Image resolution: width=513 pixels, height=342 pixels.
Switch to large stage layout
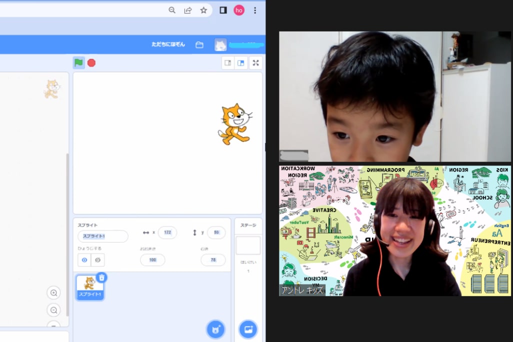(241, 62)
